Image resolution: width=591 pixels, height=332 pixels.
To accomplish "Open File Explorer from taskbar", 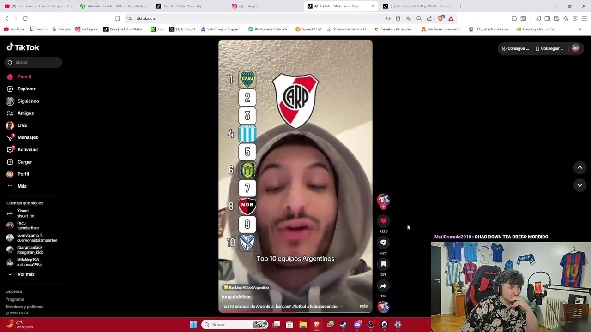I will click(303, 325).
